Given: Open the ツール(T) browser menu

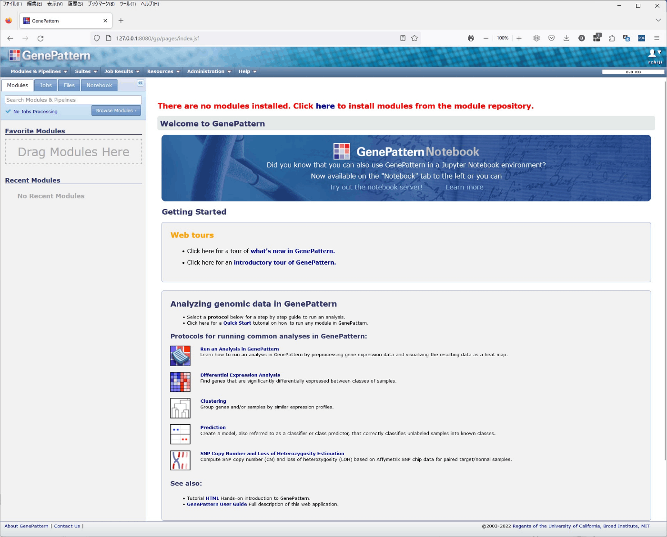Looking at the screenshot, I should click(128, 4).
